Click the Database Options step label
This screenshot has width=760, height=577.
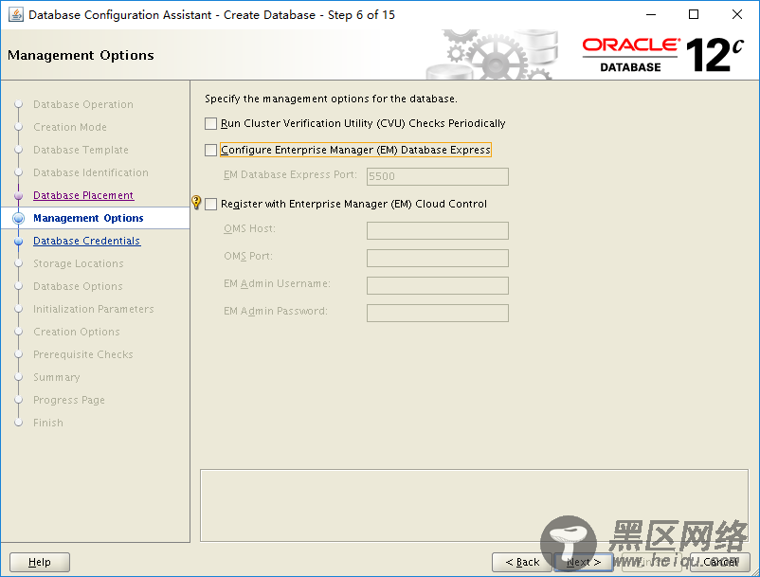click(78, 286)
